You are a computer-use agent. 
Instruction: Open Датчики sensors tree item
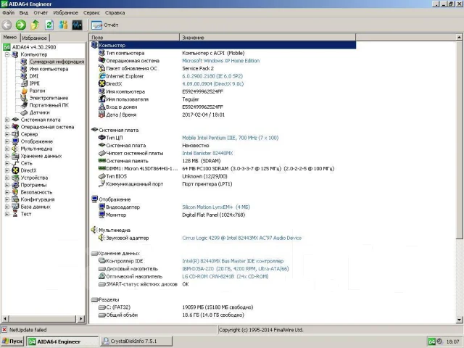click(40, 112)
